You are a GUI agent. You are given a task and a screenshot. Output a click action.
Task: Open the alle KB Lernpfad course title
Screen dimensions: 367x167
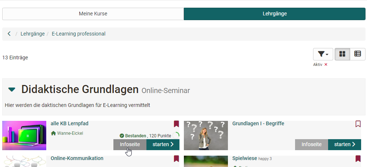[x=69, y=123]
